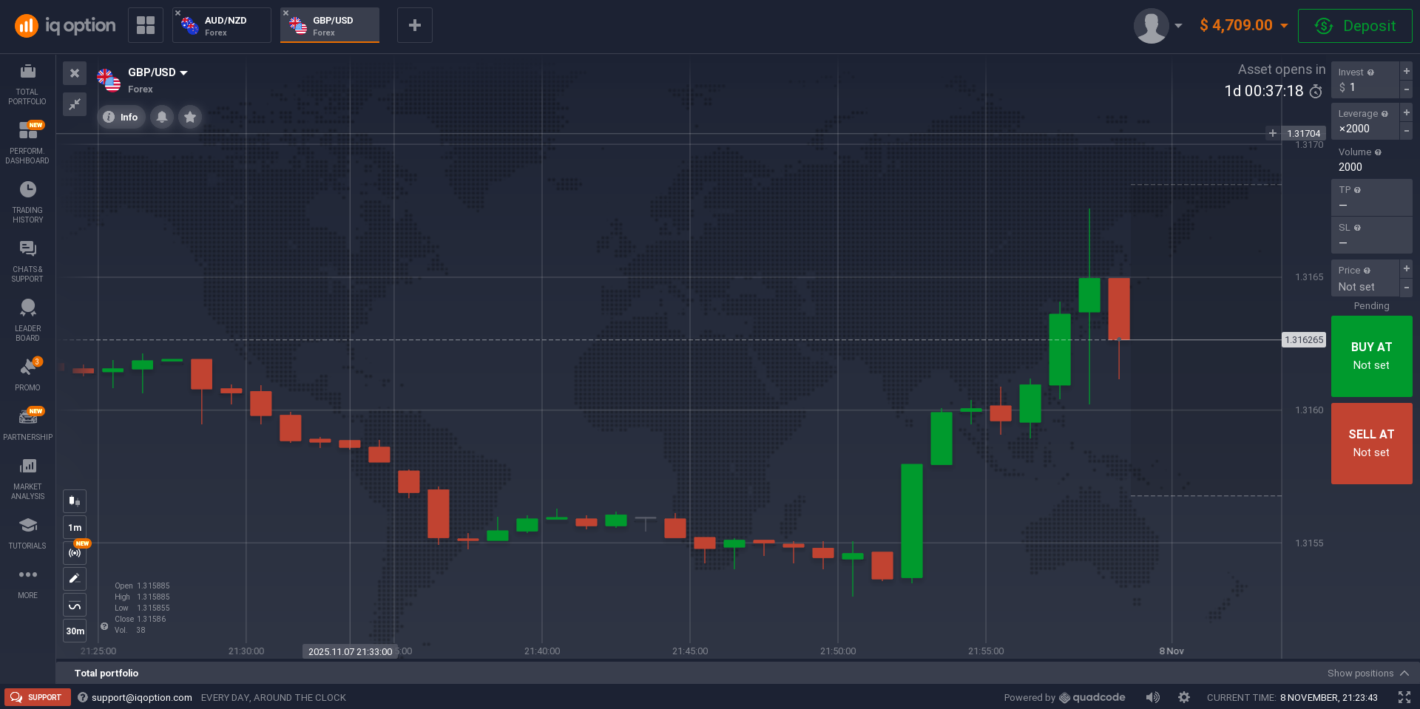This screenshot has width=1420, height=709.
Task: Mute sound using the speaker icon
Action: pyautogui.click(x=1152, y=697)
